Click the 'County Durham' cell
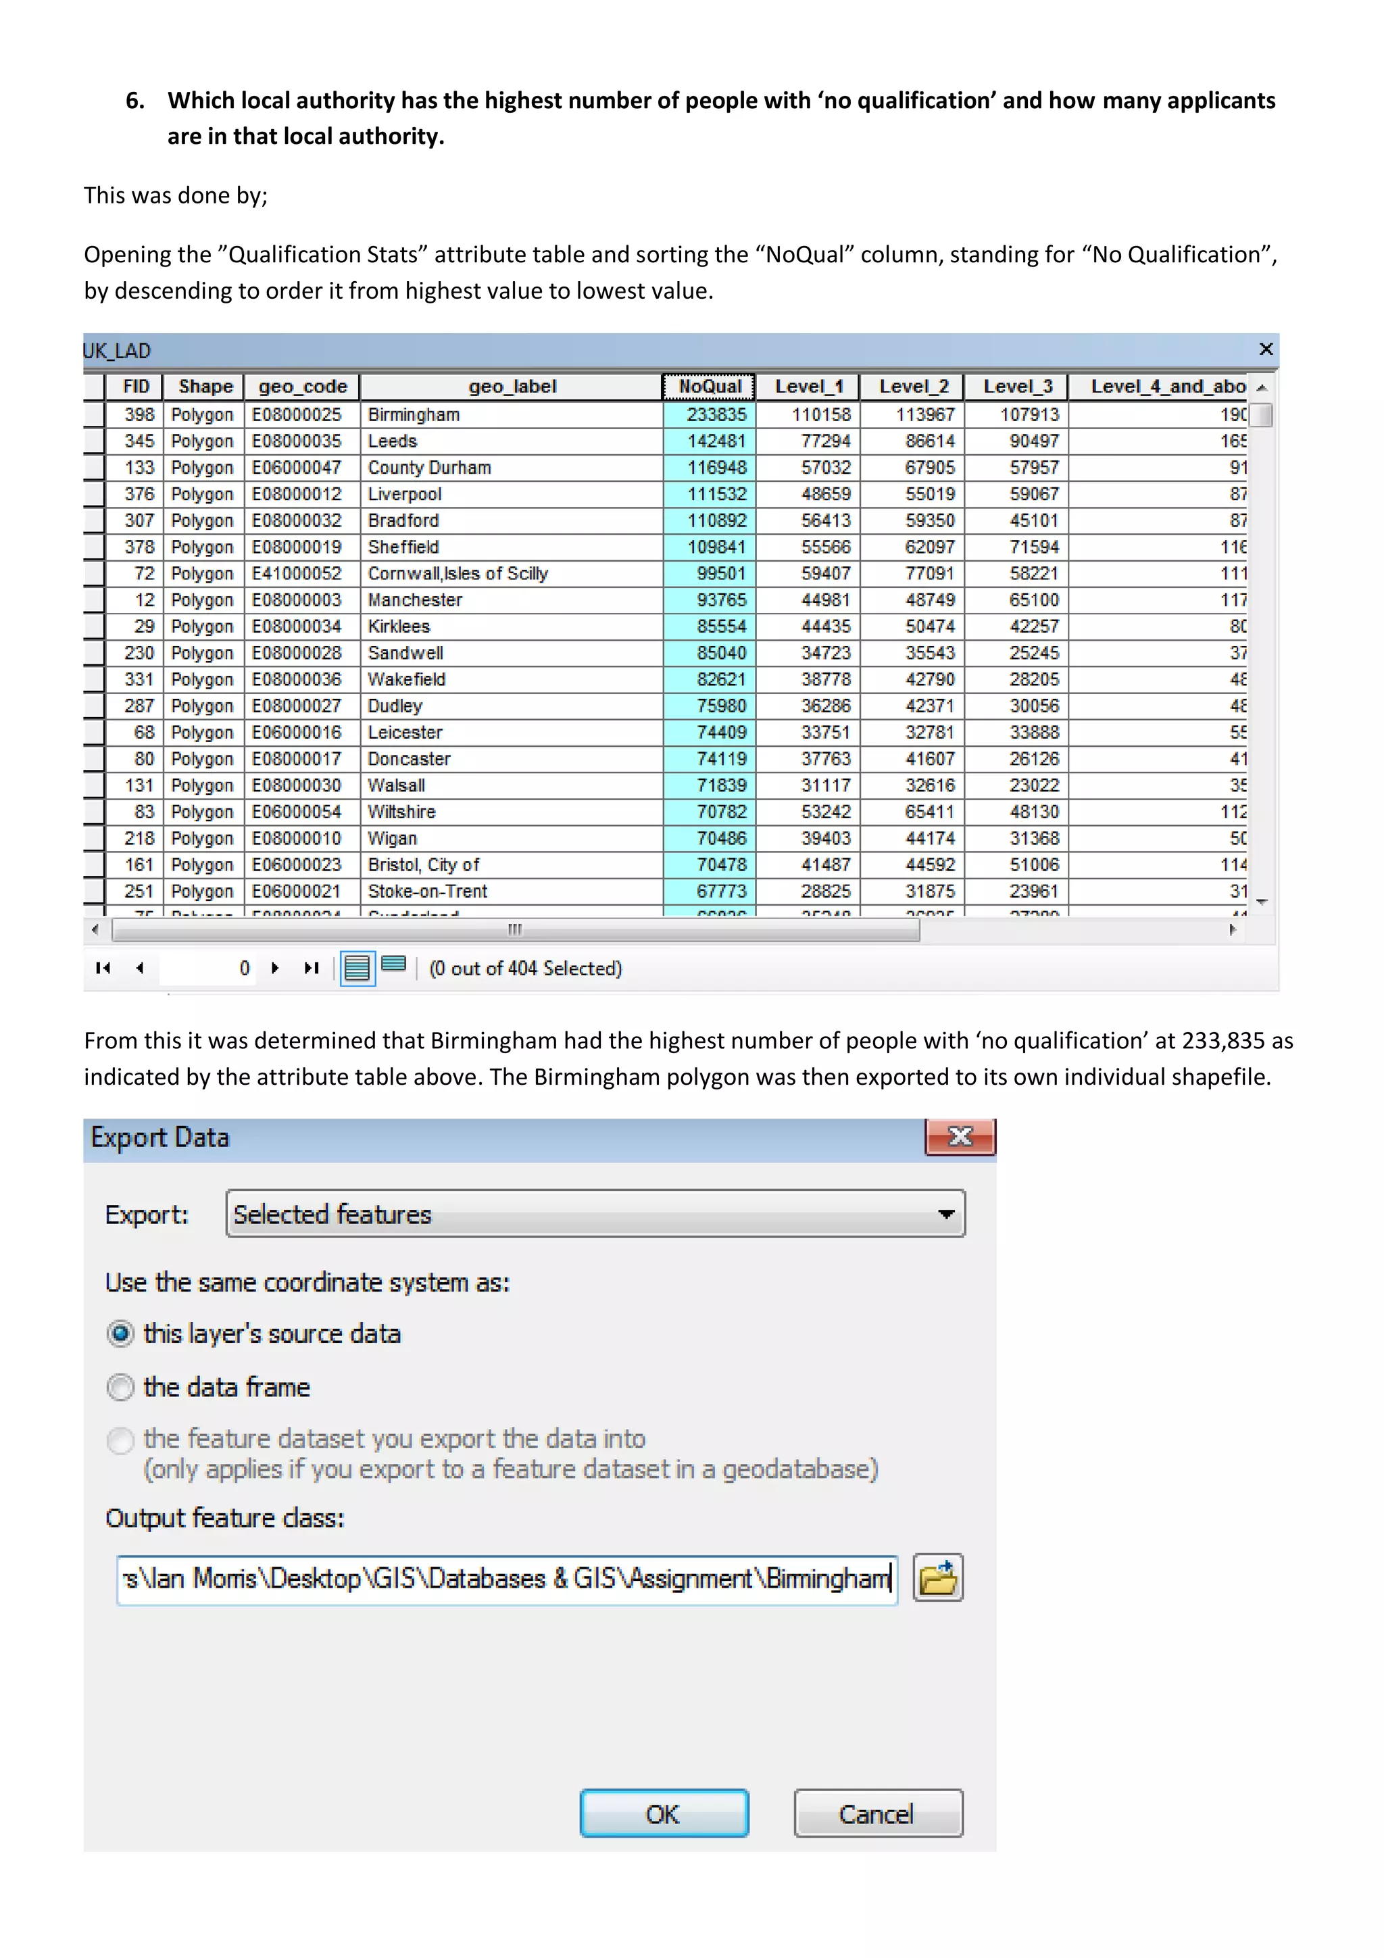The width and height of the screenshot is (1384, 1958). (x=512, y=467)
